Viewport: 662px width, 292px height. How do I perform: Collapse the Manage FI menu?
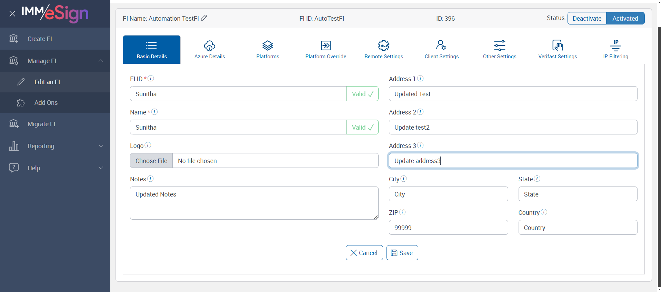101,61
